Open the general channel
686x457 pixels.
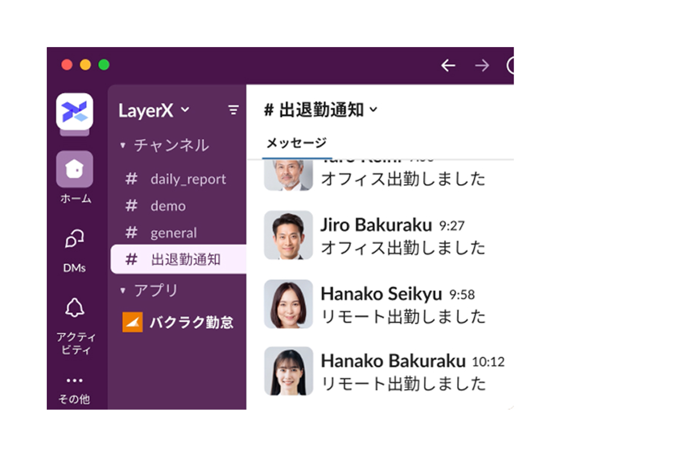click(x=174, y=233)
